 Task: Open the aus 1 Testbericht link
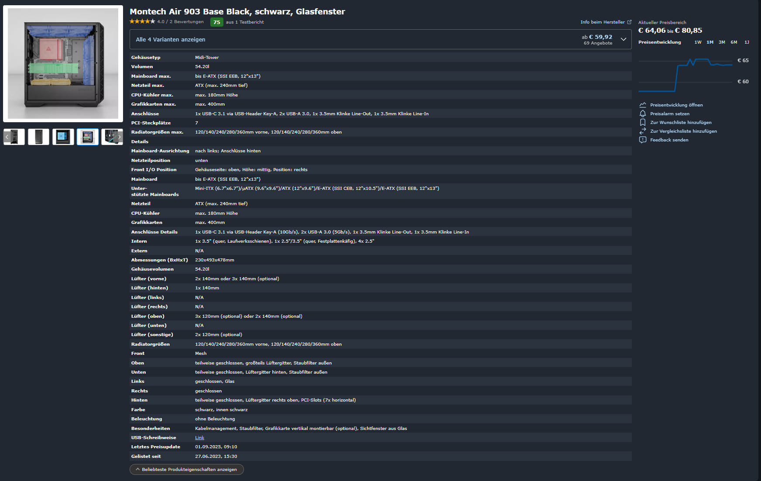[245, 22]
